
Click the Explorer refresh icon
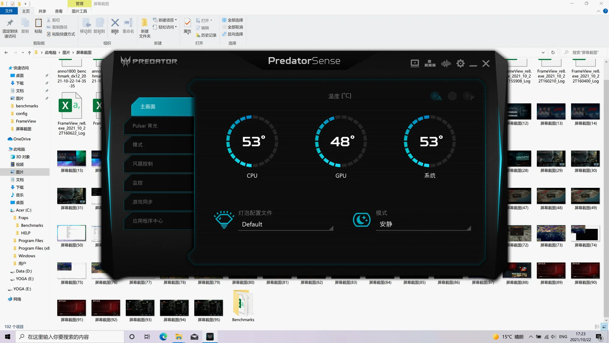point(553,52)
